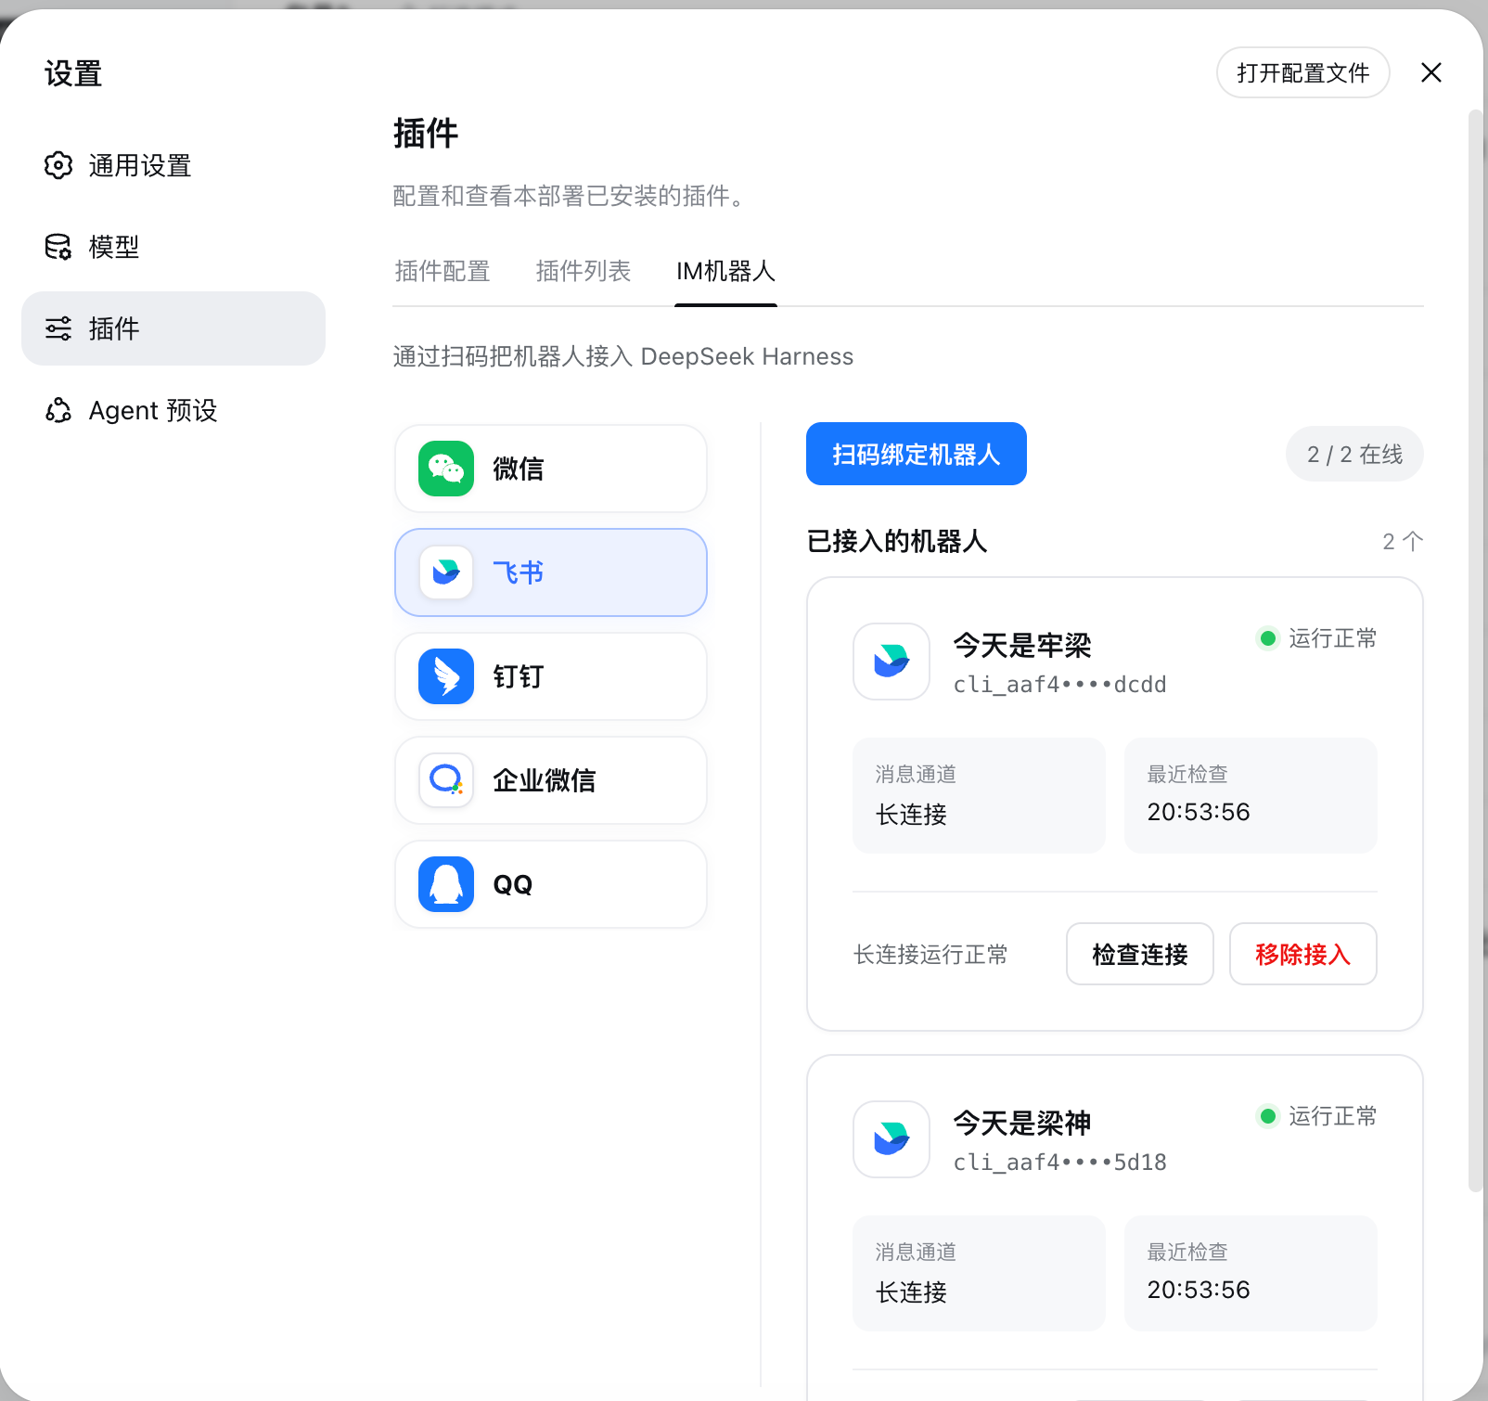Click the 今天是梁神 robot avatar icon
1488x1401 pixels.
point(892,1139)
